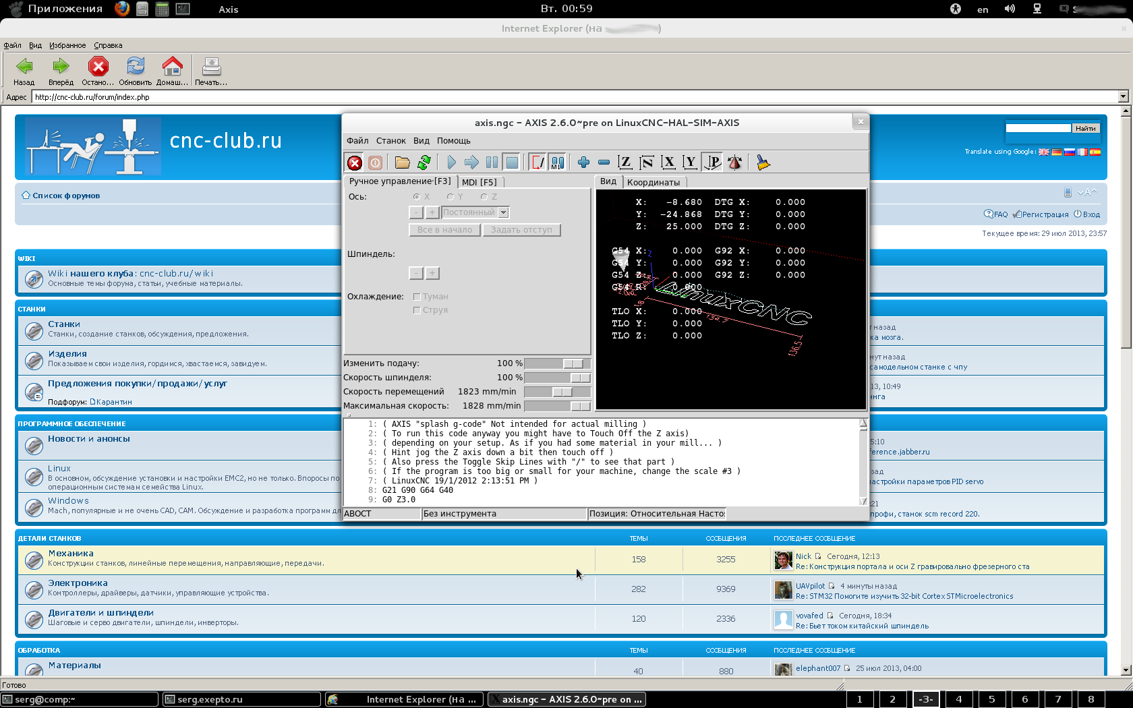Open the volume control in system tray
The height and width of the screenshot is (708, 1133).
tap(1010, 9)
